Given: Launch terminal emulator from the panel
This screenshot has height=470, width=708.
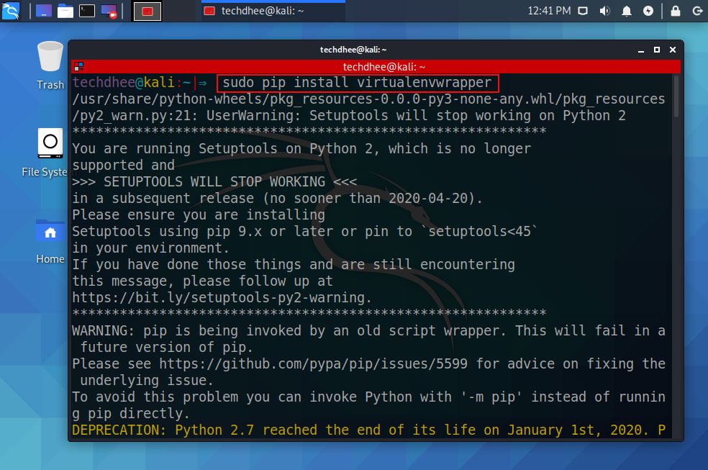Looking at the screenshot, I should [x=87, y=11].
